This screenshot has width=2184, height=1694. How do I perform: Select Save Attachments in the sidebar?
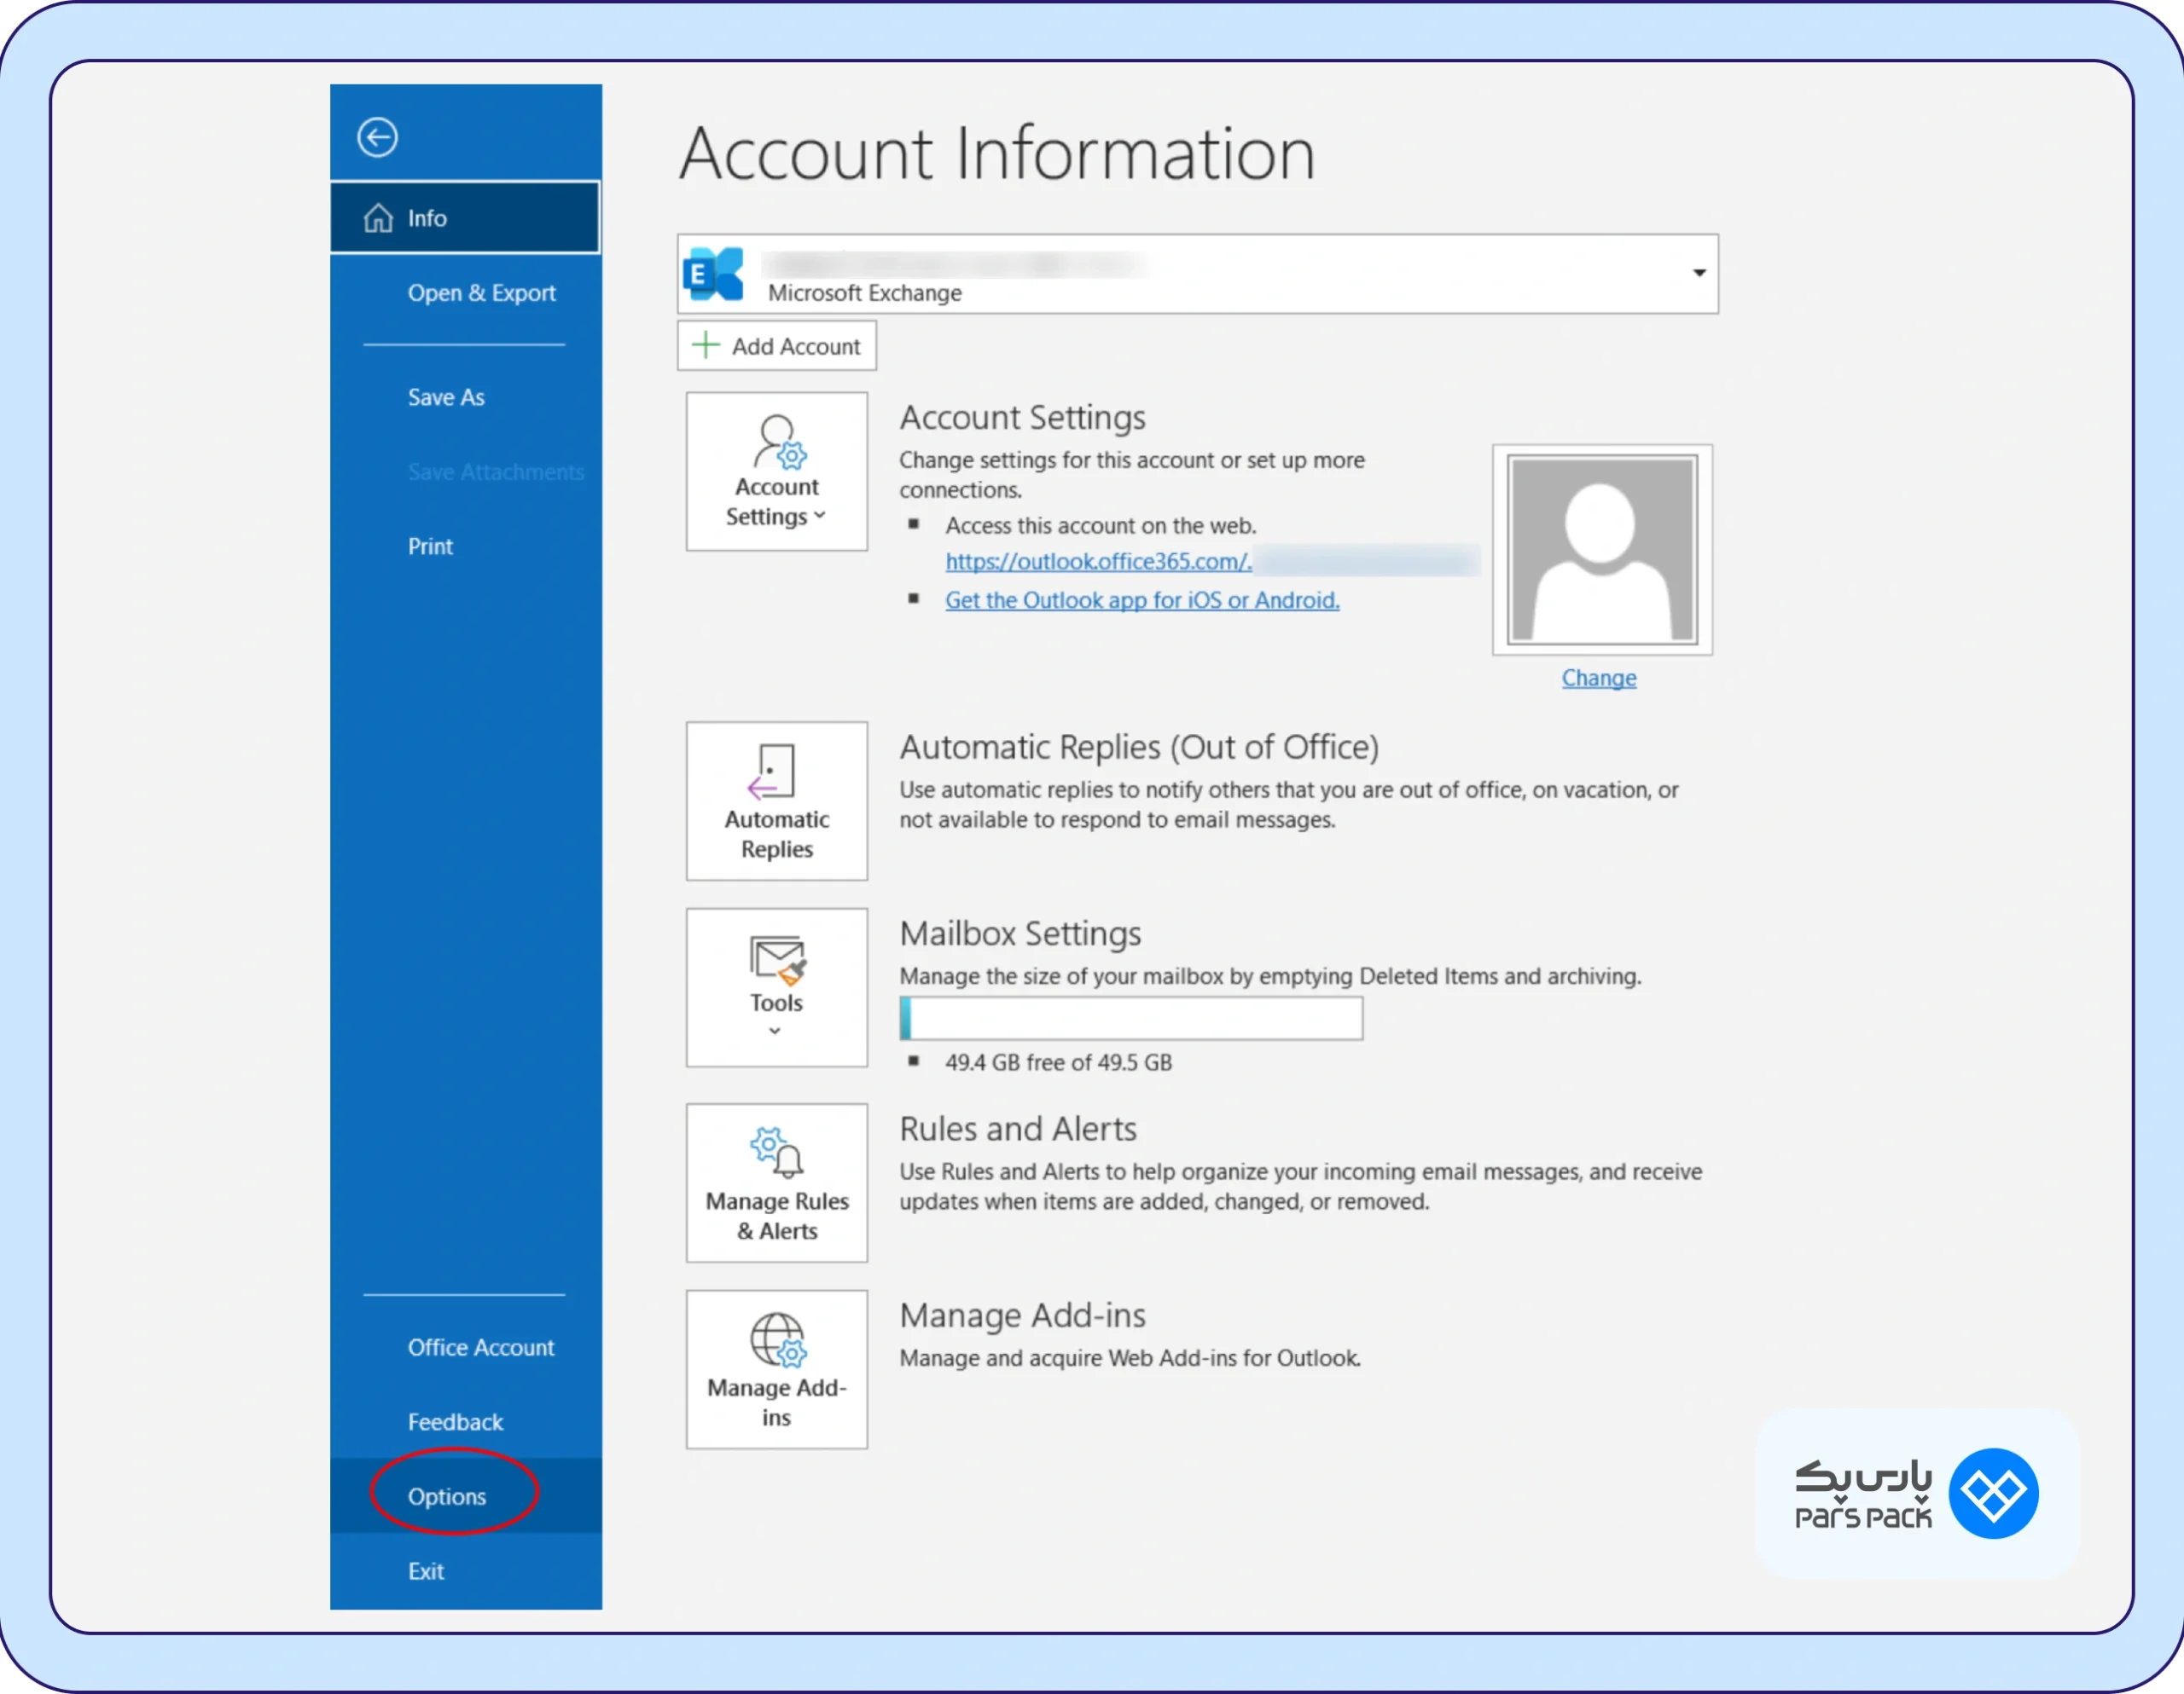coord(496,471)
